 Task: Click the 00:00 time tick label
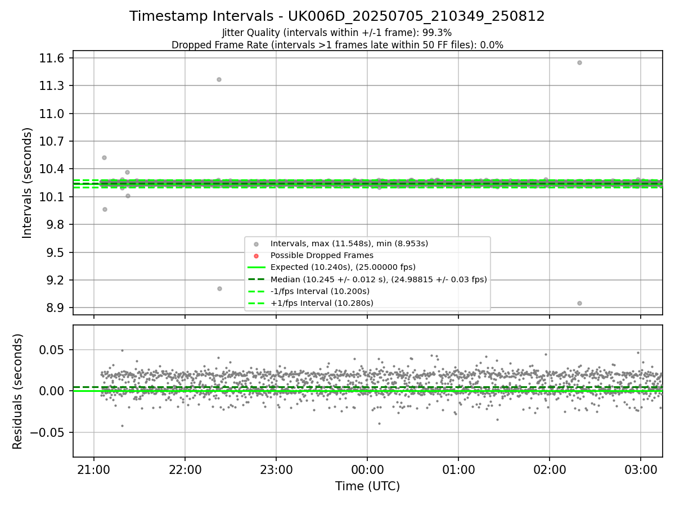pos(367,469)
